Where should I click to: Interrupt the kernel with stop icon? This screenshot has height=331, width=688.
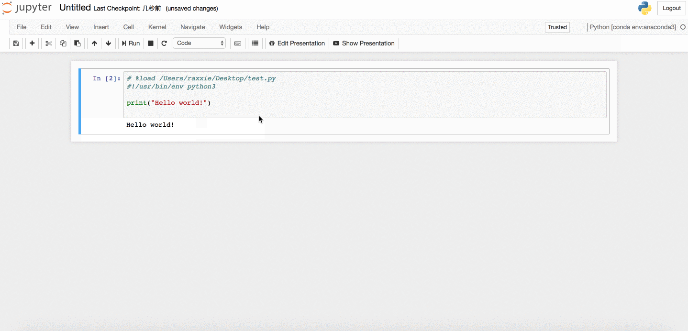[150, 43]
